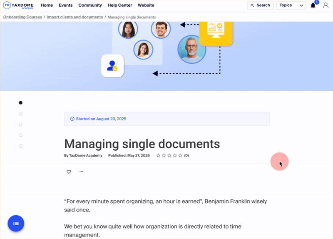The image size is (333, 239).
Task: Open the notifications bell
Action: point(313,5)
